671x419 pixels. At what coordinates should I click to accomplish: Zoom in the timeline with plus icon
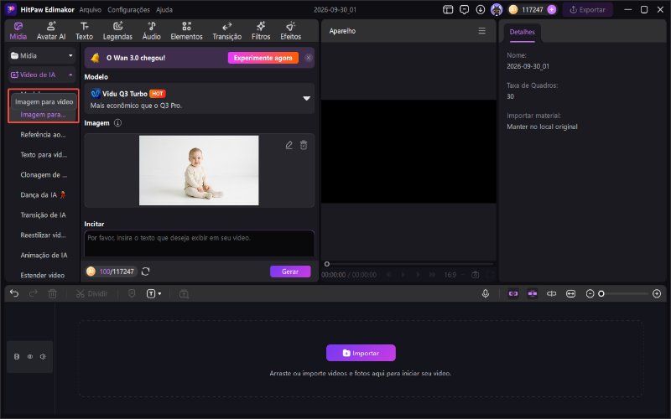click(657, 294)
